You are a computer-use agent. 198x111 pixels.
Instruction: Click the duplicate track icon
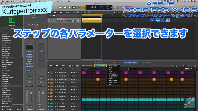54,15
